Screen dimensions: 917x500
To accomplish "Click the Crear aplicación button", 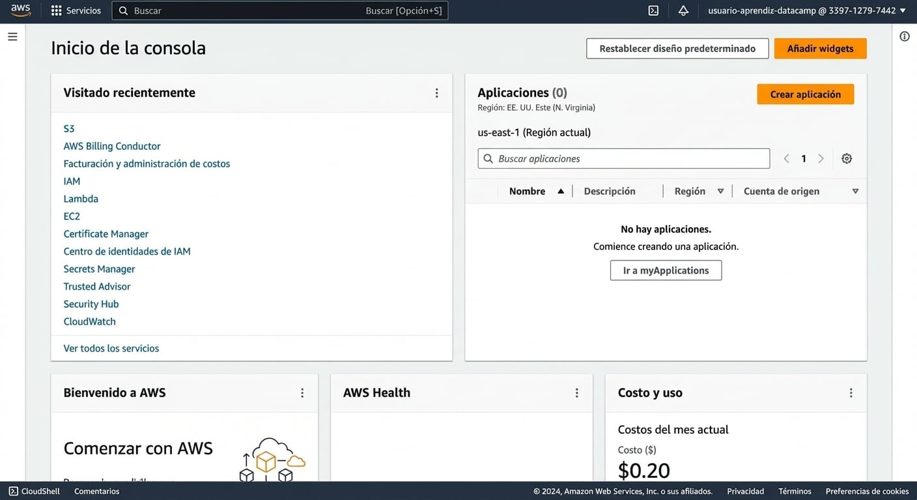I will click(x=805, y=94).
